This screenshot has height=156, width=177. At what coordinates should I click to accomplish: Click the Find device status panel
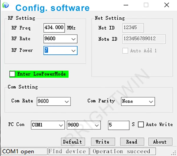pos(68,151)
